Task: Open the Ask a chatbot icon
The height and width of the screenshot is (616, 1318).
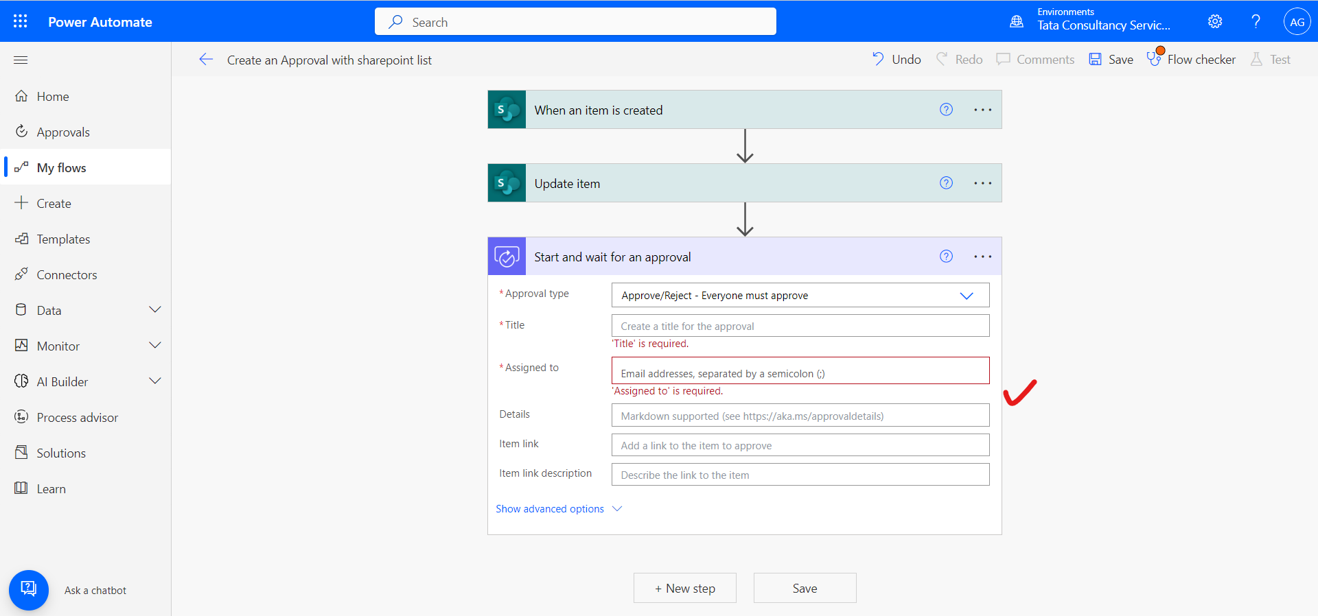Action: pos(29,589)
